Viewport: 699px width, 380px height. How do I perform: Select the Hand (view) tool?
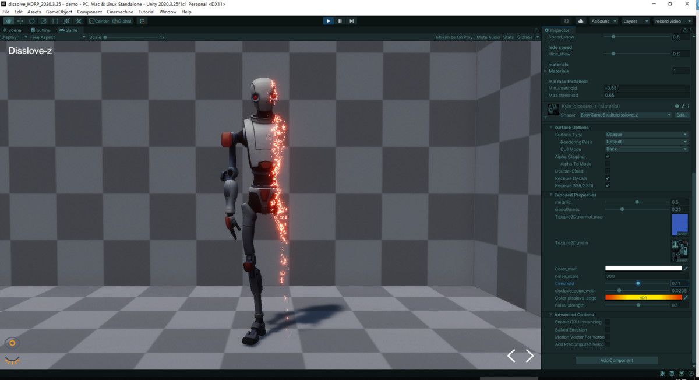8,21
